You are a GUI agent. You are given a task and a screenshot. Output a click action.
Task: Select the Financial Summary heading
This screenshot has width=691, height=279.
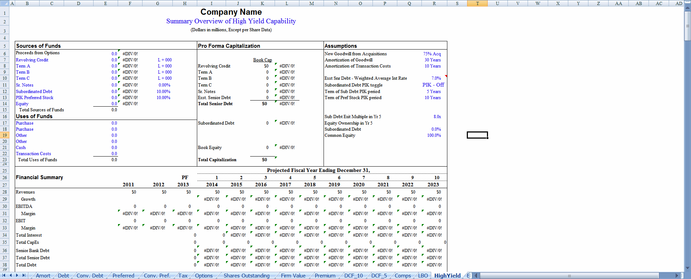[x=40, y=177]
